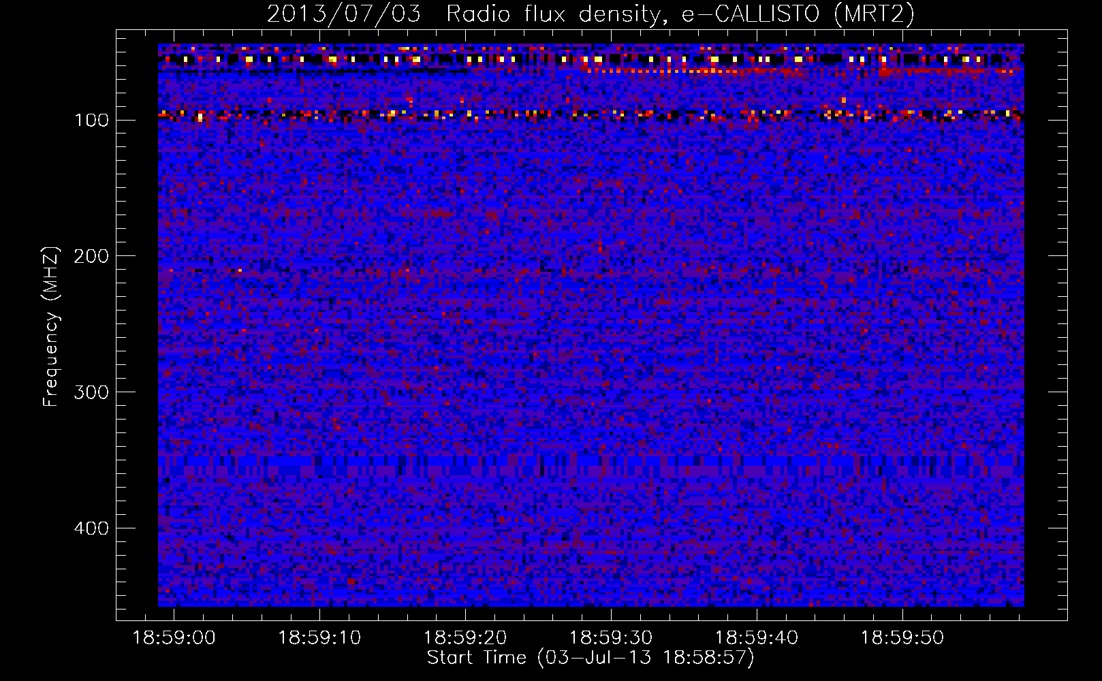Image resolution: width=1102 pixels, height=681 pixels.
Task: Click the Frequency (MHZ) axis title
Action: click(x=51, y=326)
